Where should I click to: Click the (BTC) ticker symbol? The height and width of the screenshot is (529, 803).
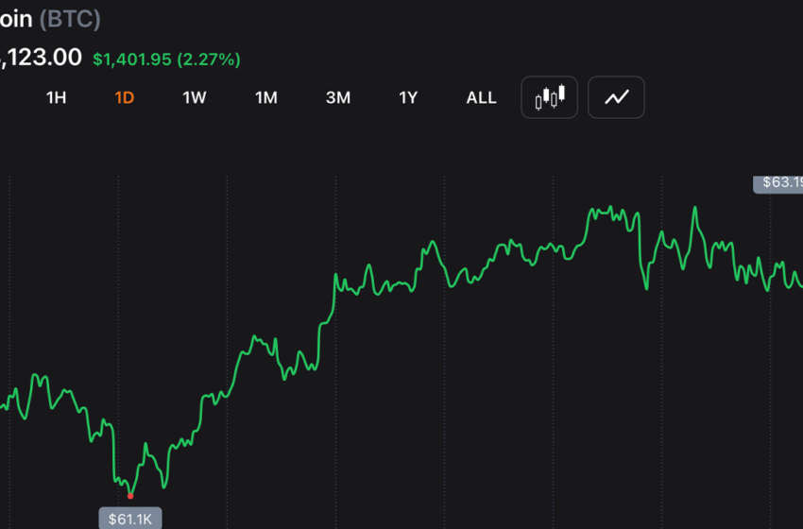pos(70,19)
